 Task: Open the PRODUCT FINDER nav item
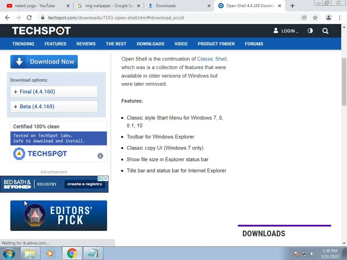[216, 44]
